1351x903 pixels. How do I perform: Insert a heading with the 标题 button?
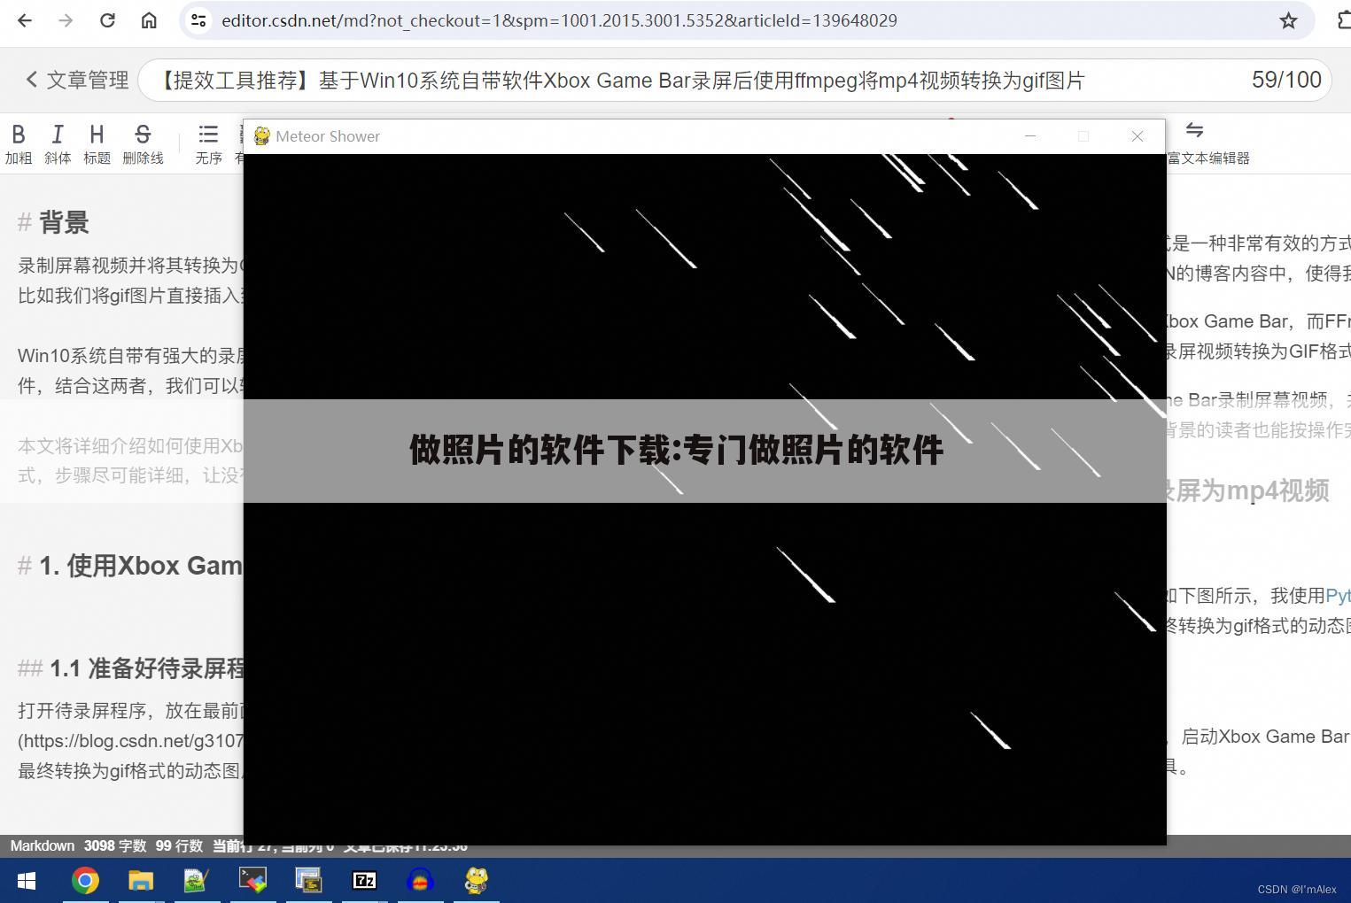[97, 143]
